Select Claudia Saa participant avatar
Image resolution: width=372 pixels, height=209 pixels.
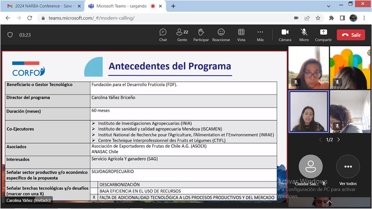click(310, 166)
